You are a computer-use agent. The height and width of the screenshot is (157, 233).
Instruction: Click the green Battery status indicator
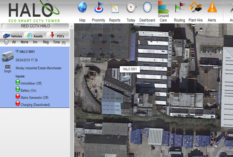[x=18, y=89]
